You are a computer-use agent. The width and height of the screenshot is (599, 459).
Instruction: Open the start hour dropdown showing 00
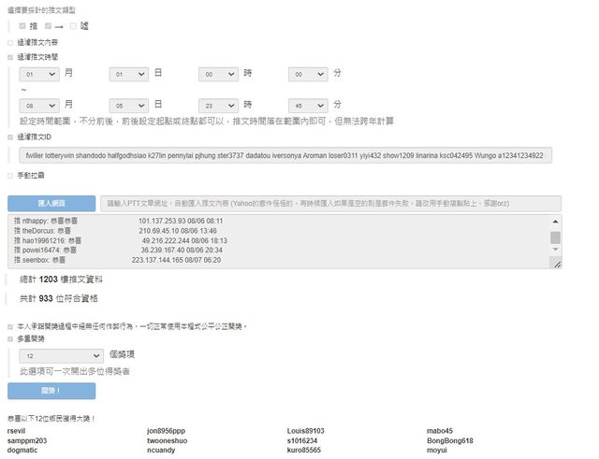click(x=219, y=73)
